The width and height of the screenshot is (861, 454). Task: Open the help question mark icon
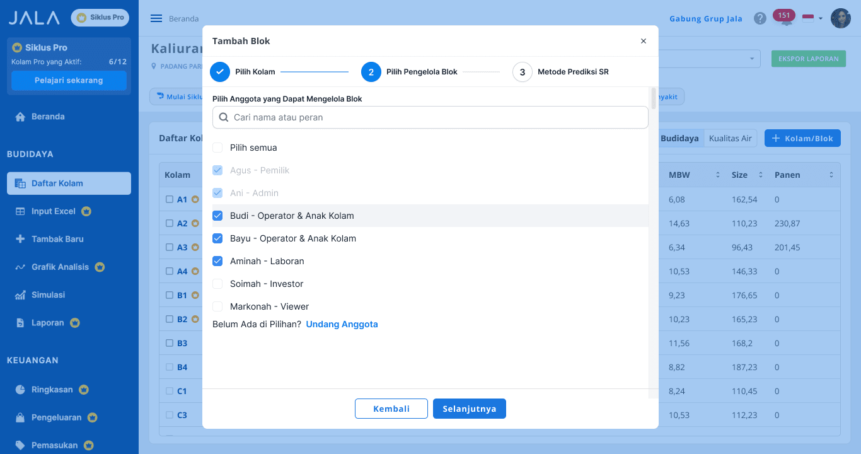click(x=760, y=18)
